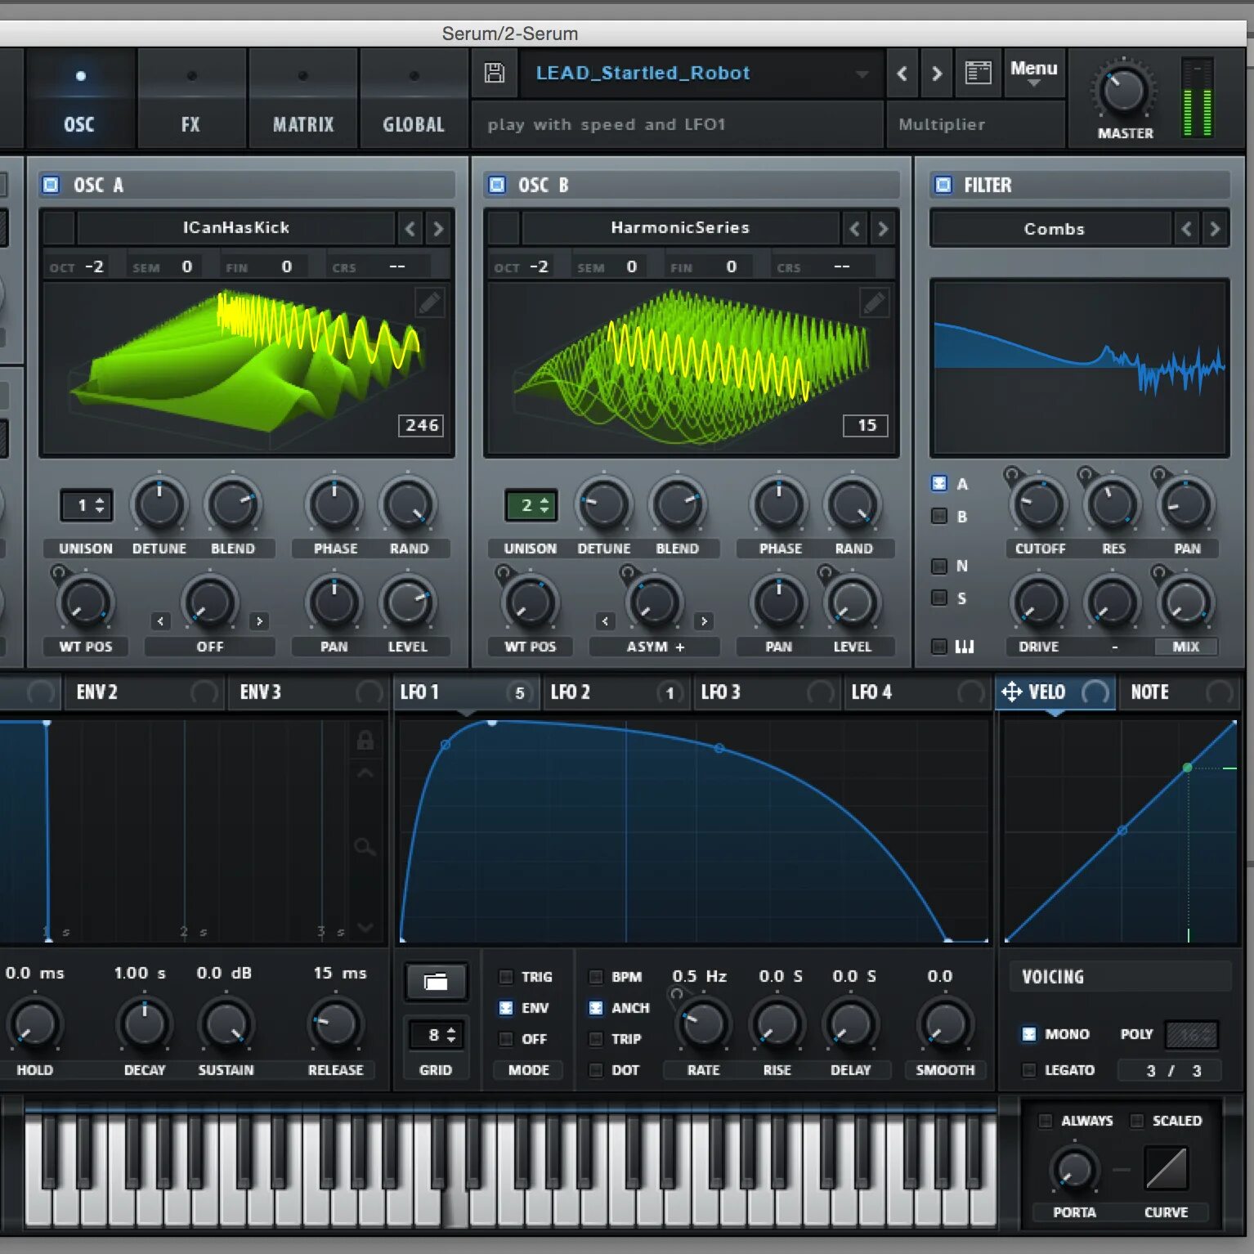Image resolution: width=1254 pixels, height=1254 pixels.
Task: Open OSC B ASYM + warp menu
Action: (x=655, y=647)
